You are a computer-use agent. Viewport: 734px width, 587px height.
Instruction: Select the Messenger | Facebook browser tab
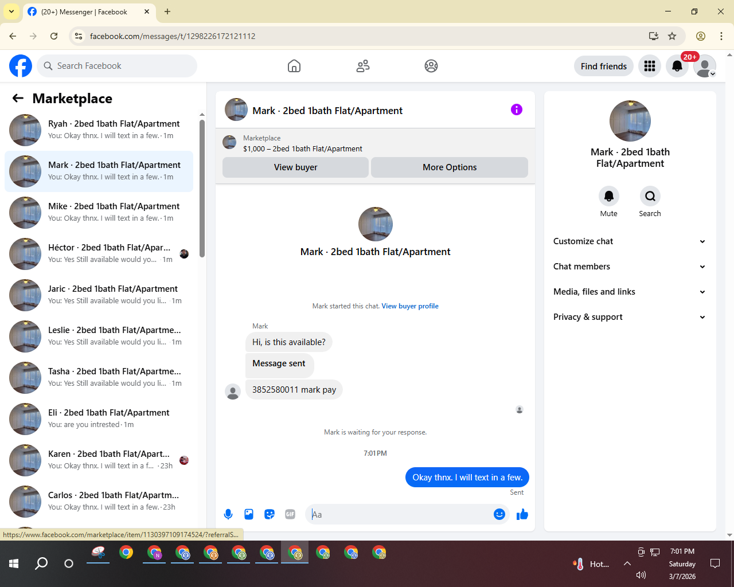point(89,11)
